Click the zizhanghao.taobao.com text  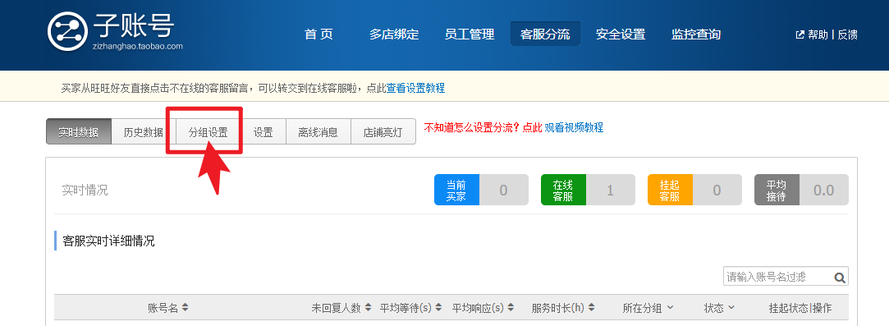click(x=138, y=47)
